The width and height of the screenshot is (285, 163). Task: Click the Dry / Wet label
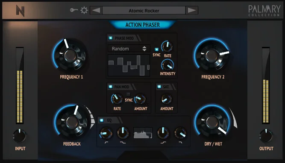click(213, 144)
